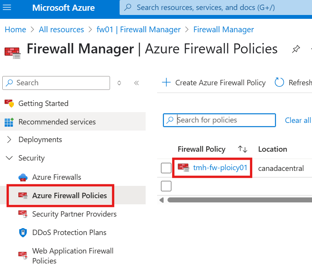The width and height of the screenshot is (312, 265).
Task: Click the Azure Firewalls cloud icon
Action: pos(23,177)
